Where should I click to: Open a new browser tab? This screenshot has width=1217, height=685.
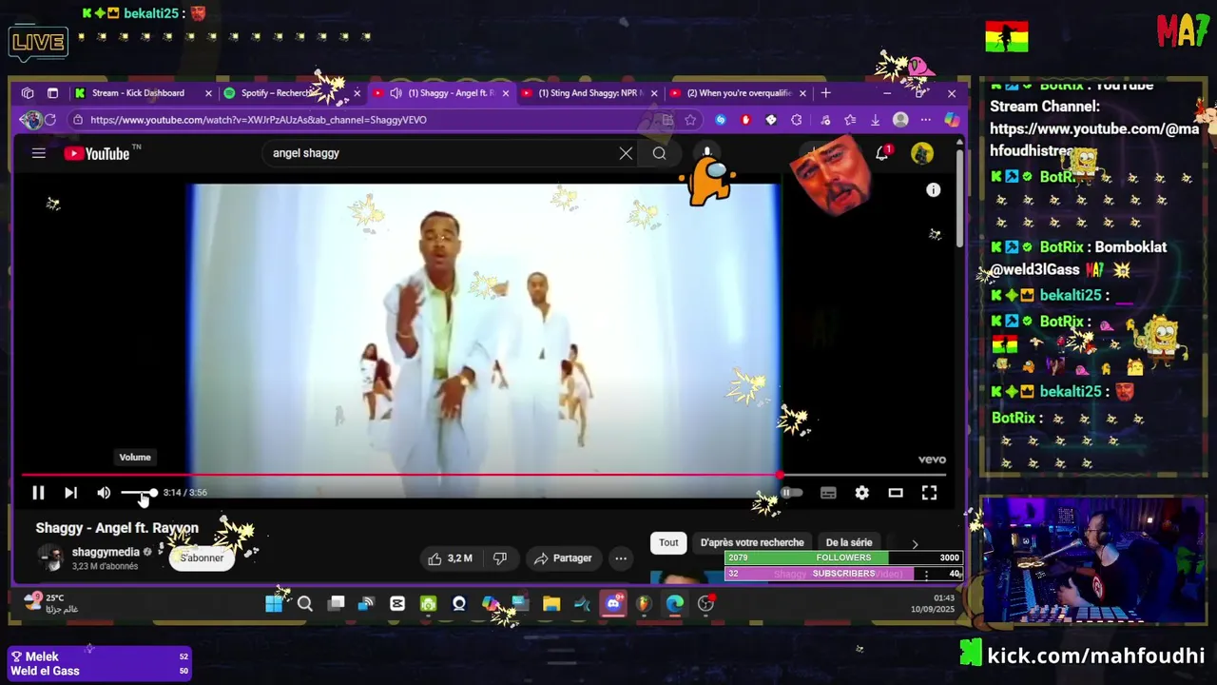825,93
